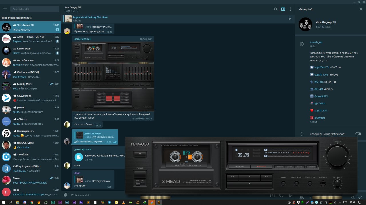Image resolution: width=366 pixels, height=205 pixels.
Task: Open the Telegram hamburger menu
Action: [5, 9]
